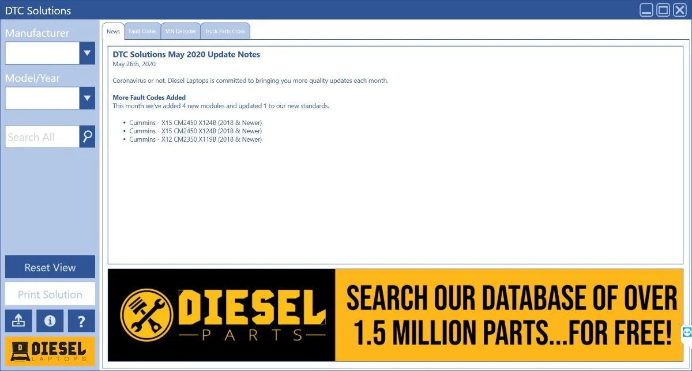692x371 pixels.
Task: Click the upload/export icon button
Action: click(18, 321)
